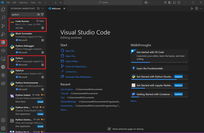Click the Clone Git Repository link
This screenshot has height=133, width=204.
[76, 66]
